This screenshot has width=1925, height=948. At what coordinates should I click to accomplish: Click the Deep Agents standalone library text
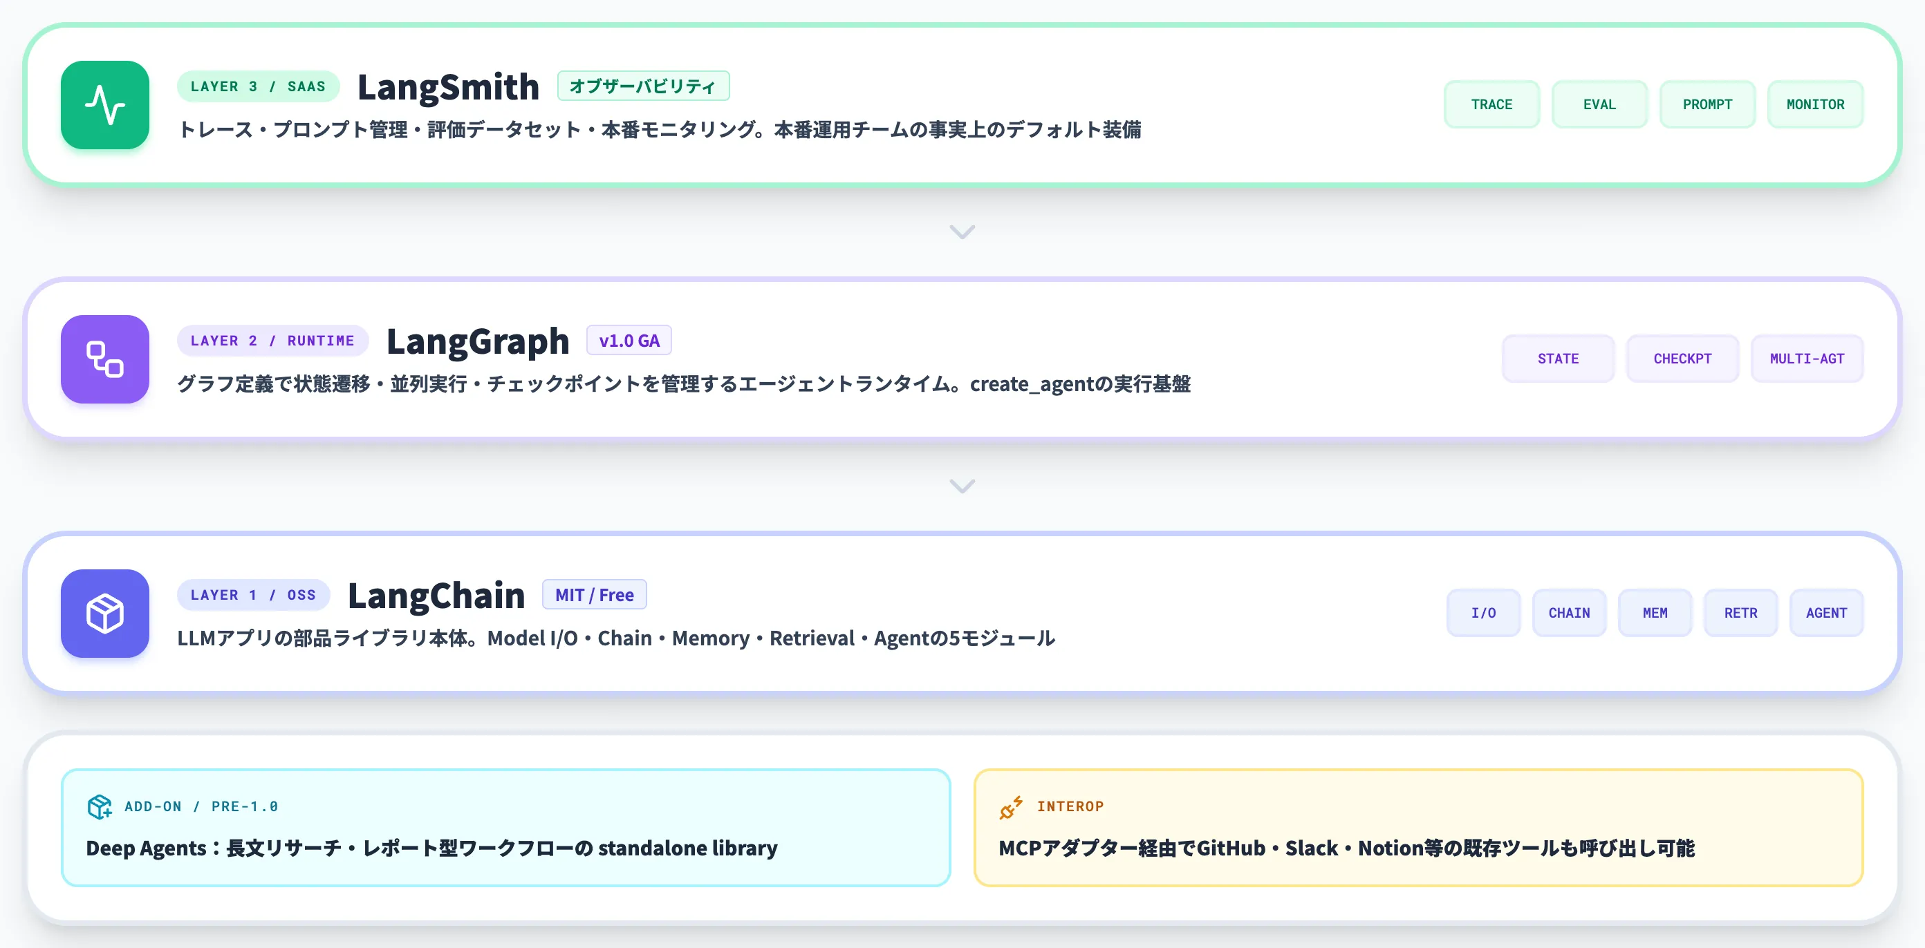pos(432,849)
